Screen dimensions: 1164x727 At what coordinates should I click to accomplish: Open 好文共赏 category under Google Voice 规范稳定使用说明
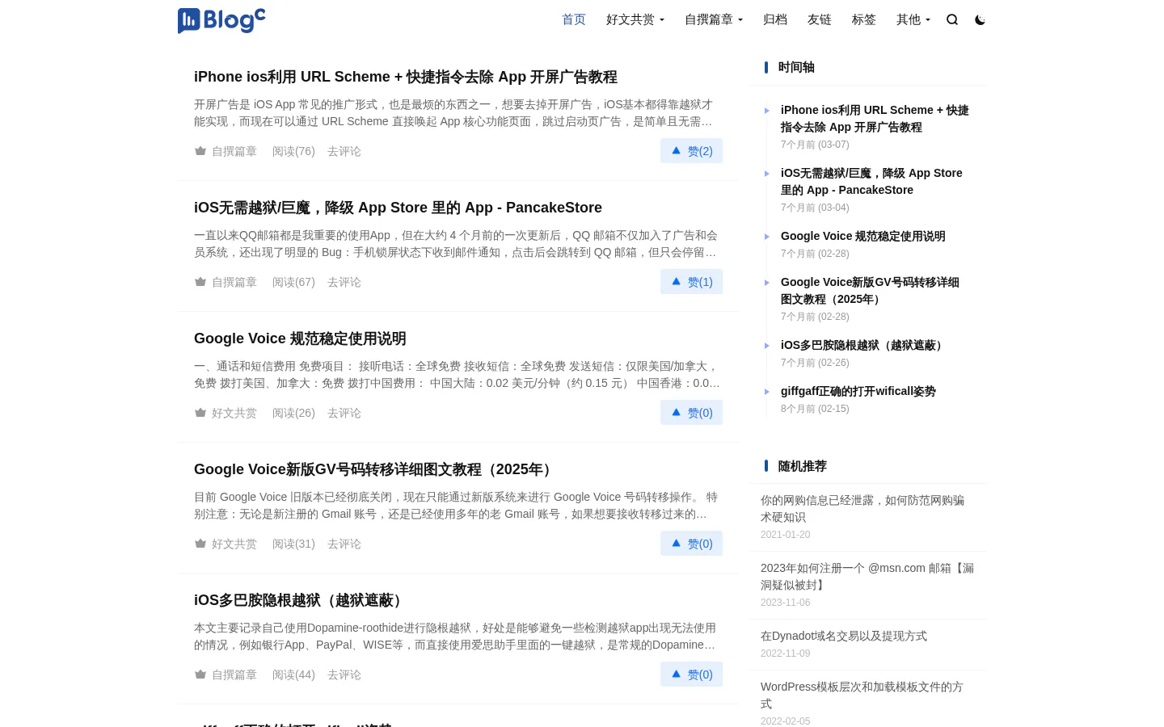(234, 413)
